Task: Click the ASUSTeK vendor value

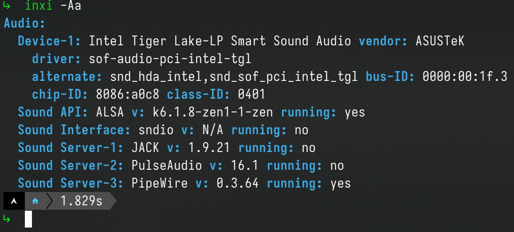Action: (440, 41)
